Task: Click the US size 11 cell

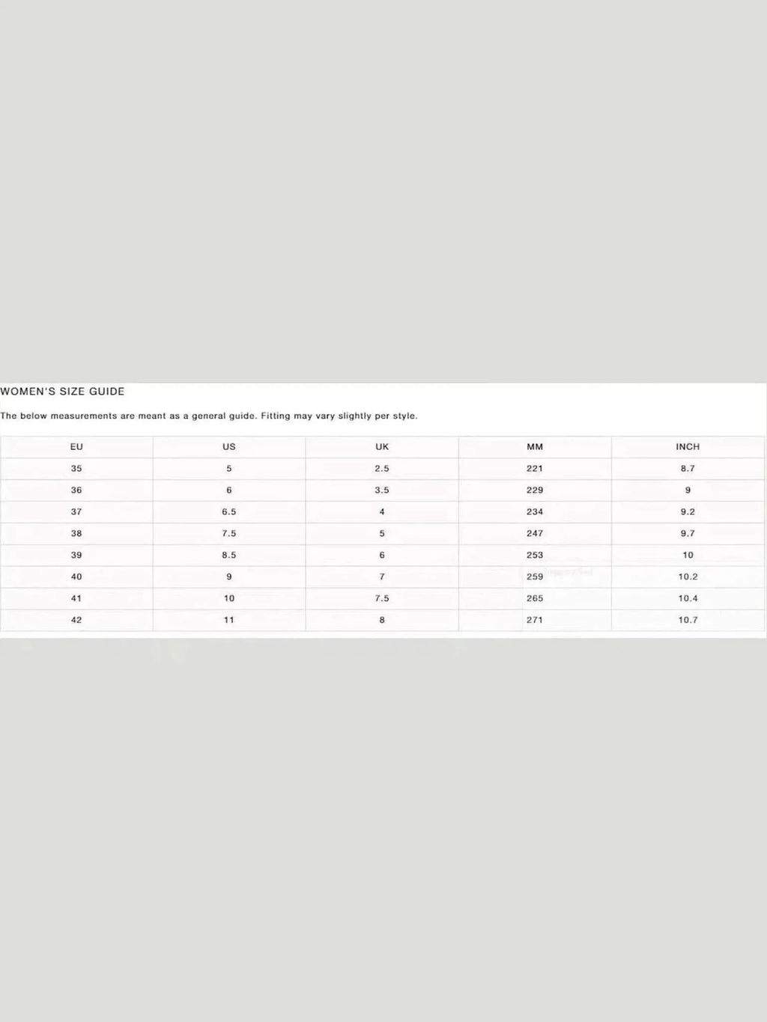Action: pos(229,620)
